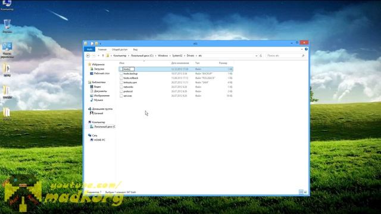The width and height of the screenshot is (381, 214).
Task: Switch to the Вид ribbon tab
Action: [x=135, y=49]
